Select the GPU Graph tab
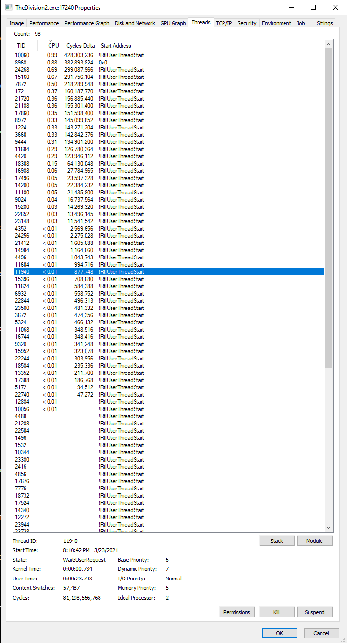This screenshot has height=643, width=347. click(x=173, y=23)
